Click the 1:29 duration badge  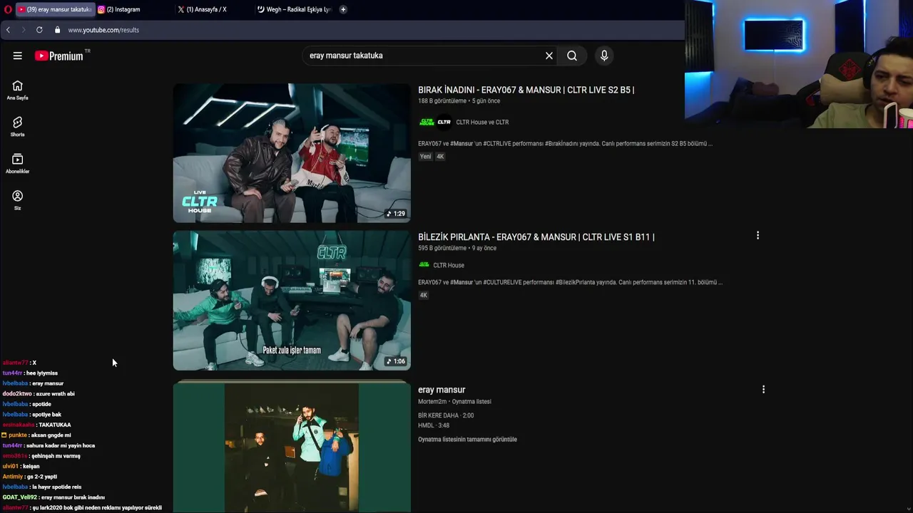click(396, 214)
